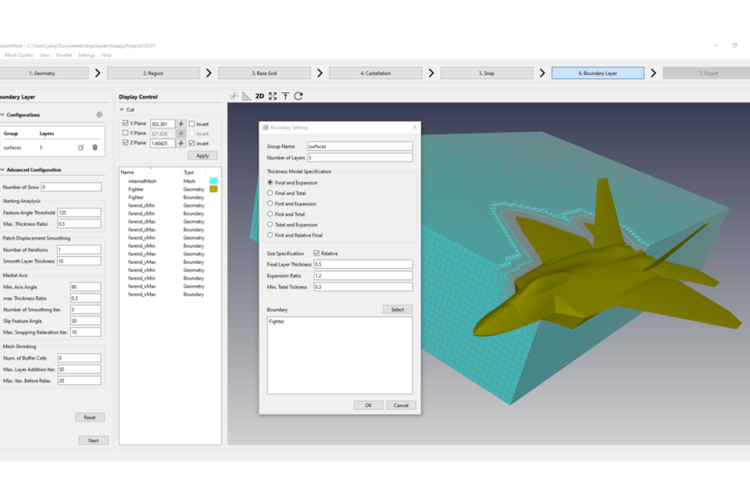Collapse the Cut section in Display Control
This screenshot has height=500, width=750.
click(x=122, y=110)
